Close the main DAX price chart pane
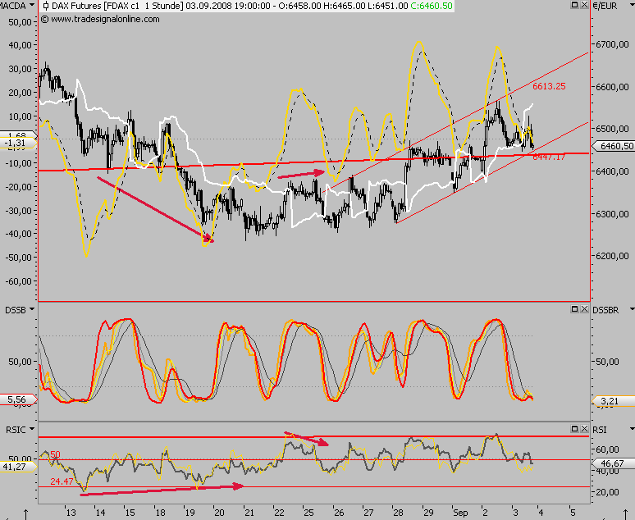The height and width of the screenshot is (520, 635). pyautogui.click(x=584, y=5)
